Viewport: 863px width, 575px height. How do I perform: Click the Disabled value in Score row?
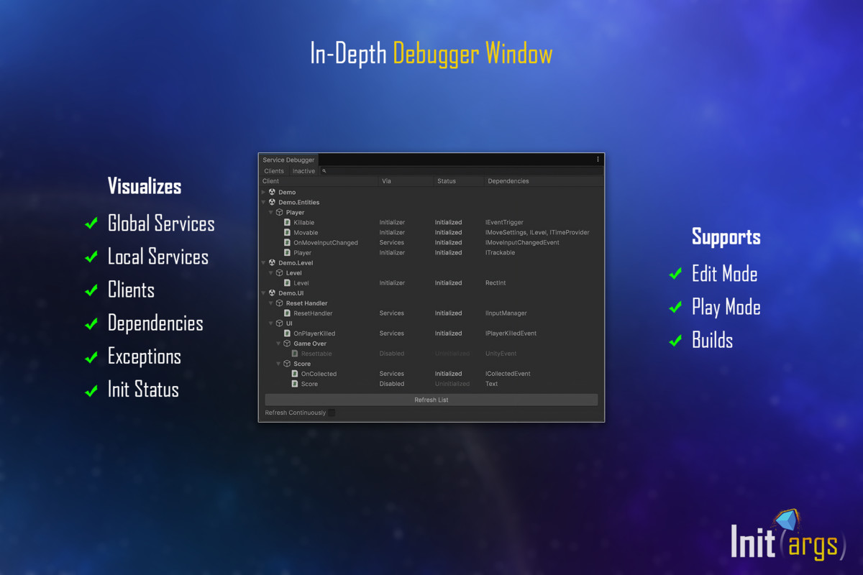tap(392, 383)
